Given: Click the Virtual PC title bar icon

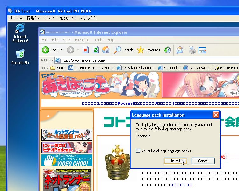Looking at the screenshot, I should pyautogui.click(x=10, y=11).
